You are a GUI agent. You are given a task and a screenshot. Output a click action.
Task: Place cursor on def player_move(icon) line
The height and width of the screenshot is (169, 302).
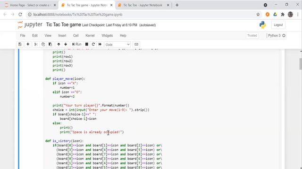65,79
